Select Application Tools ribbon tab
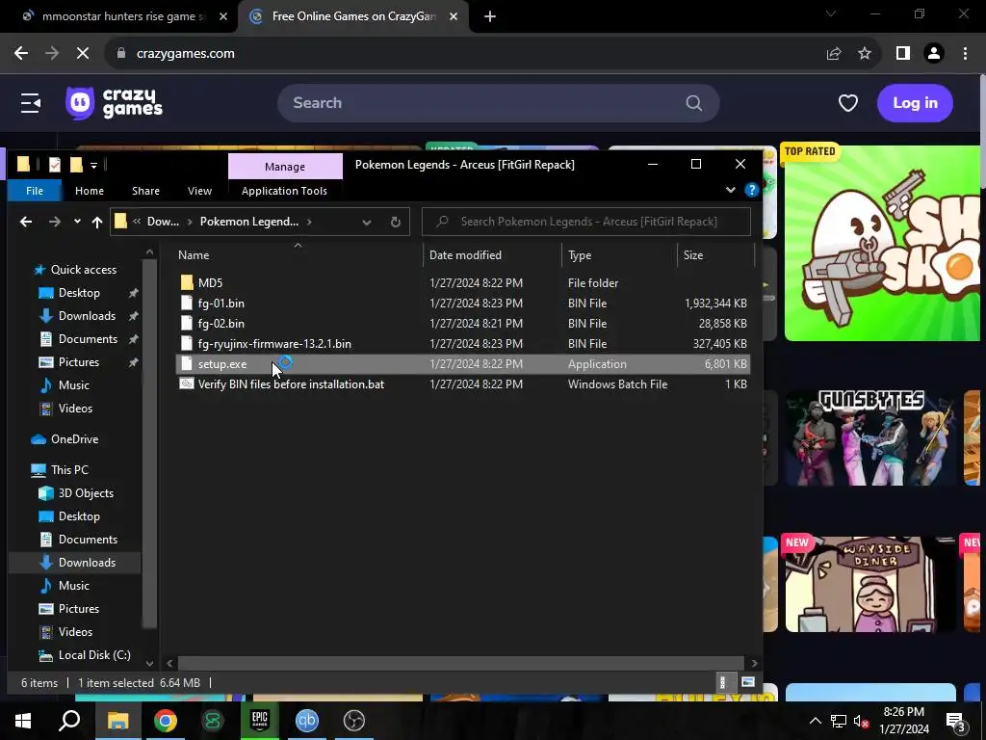The image size is (986, 740). (284, 191)
